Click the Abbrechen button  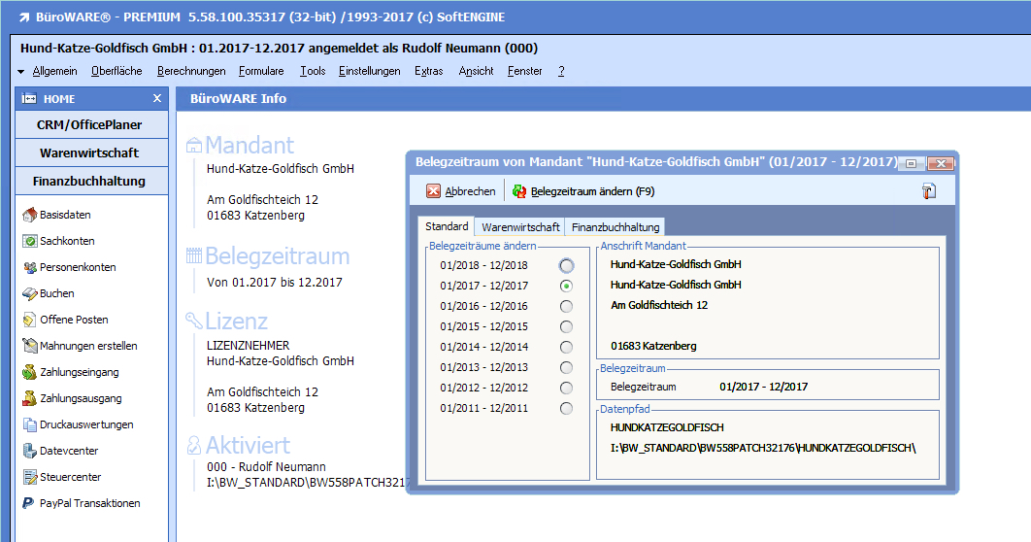tap(461, 191)
